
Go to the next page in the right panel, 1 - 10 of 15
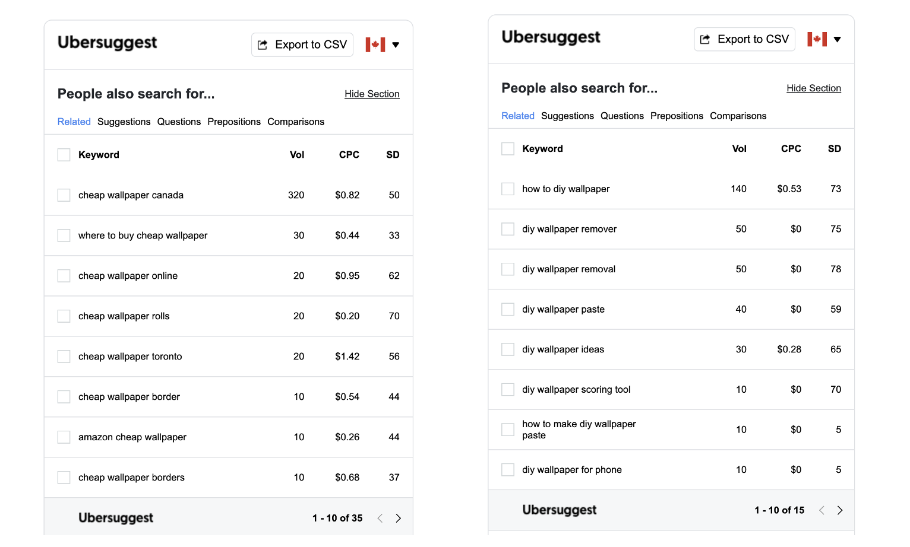point(840,510)
